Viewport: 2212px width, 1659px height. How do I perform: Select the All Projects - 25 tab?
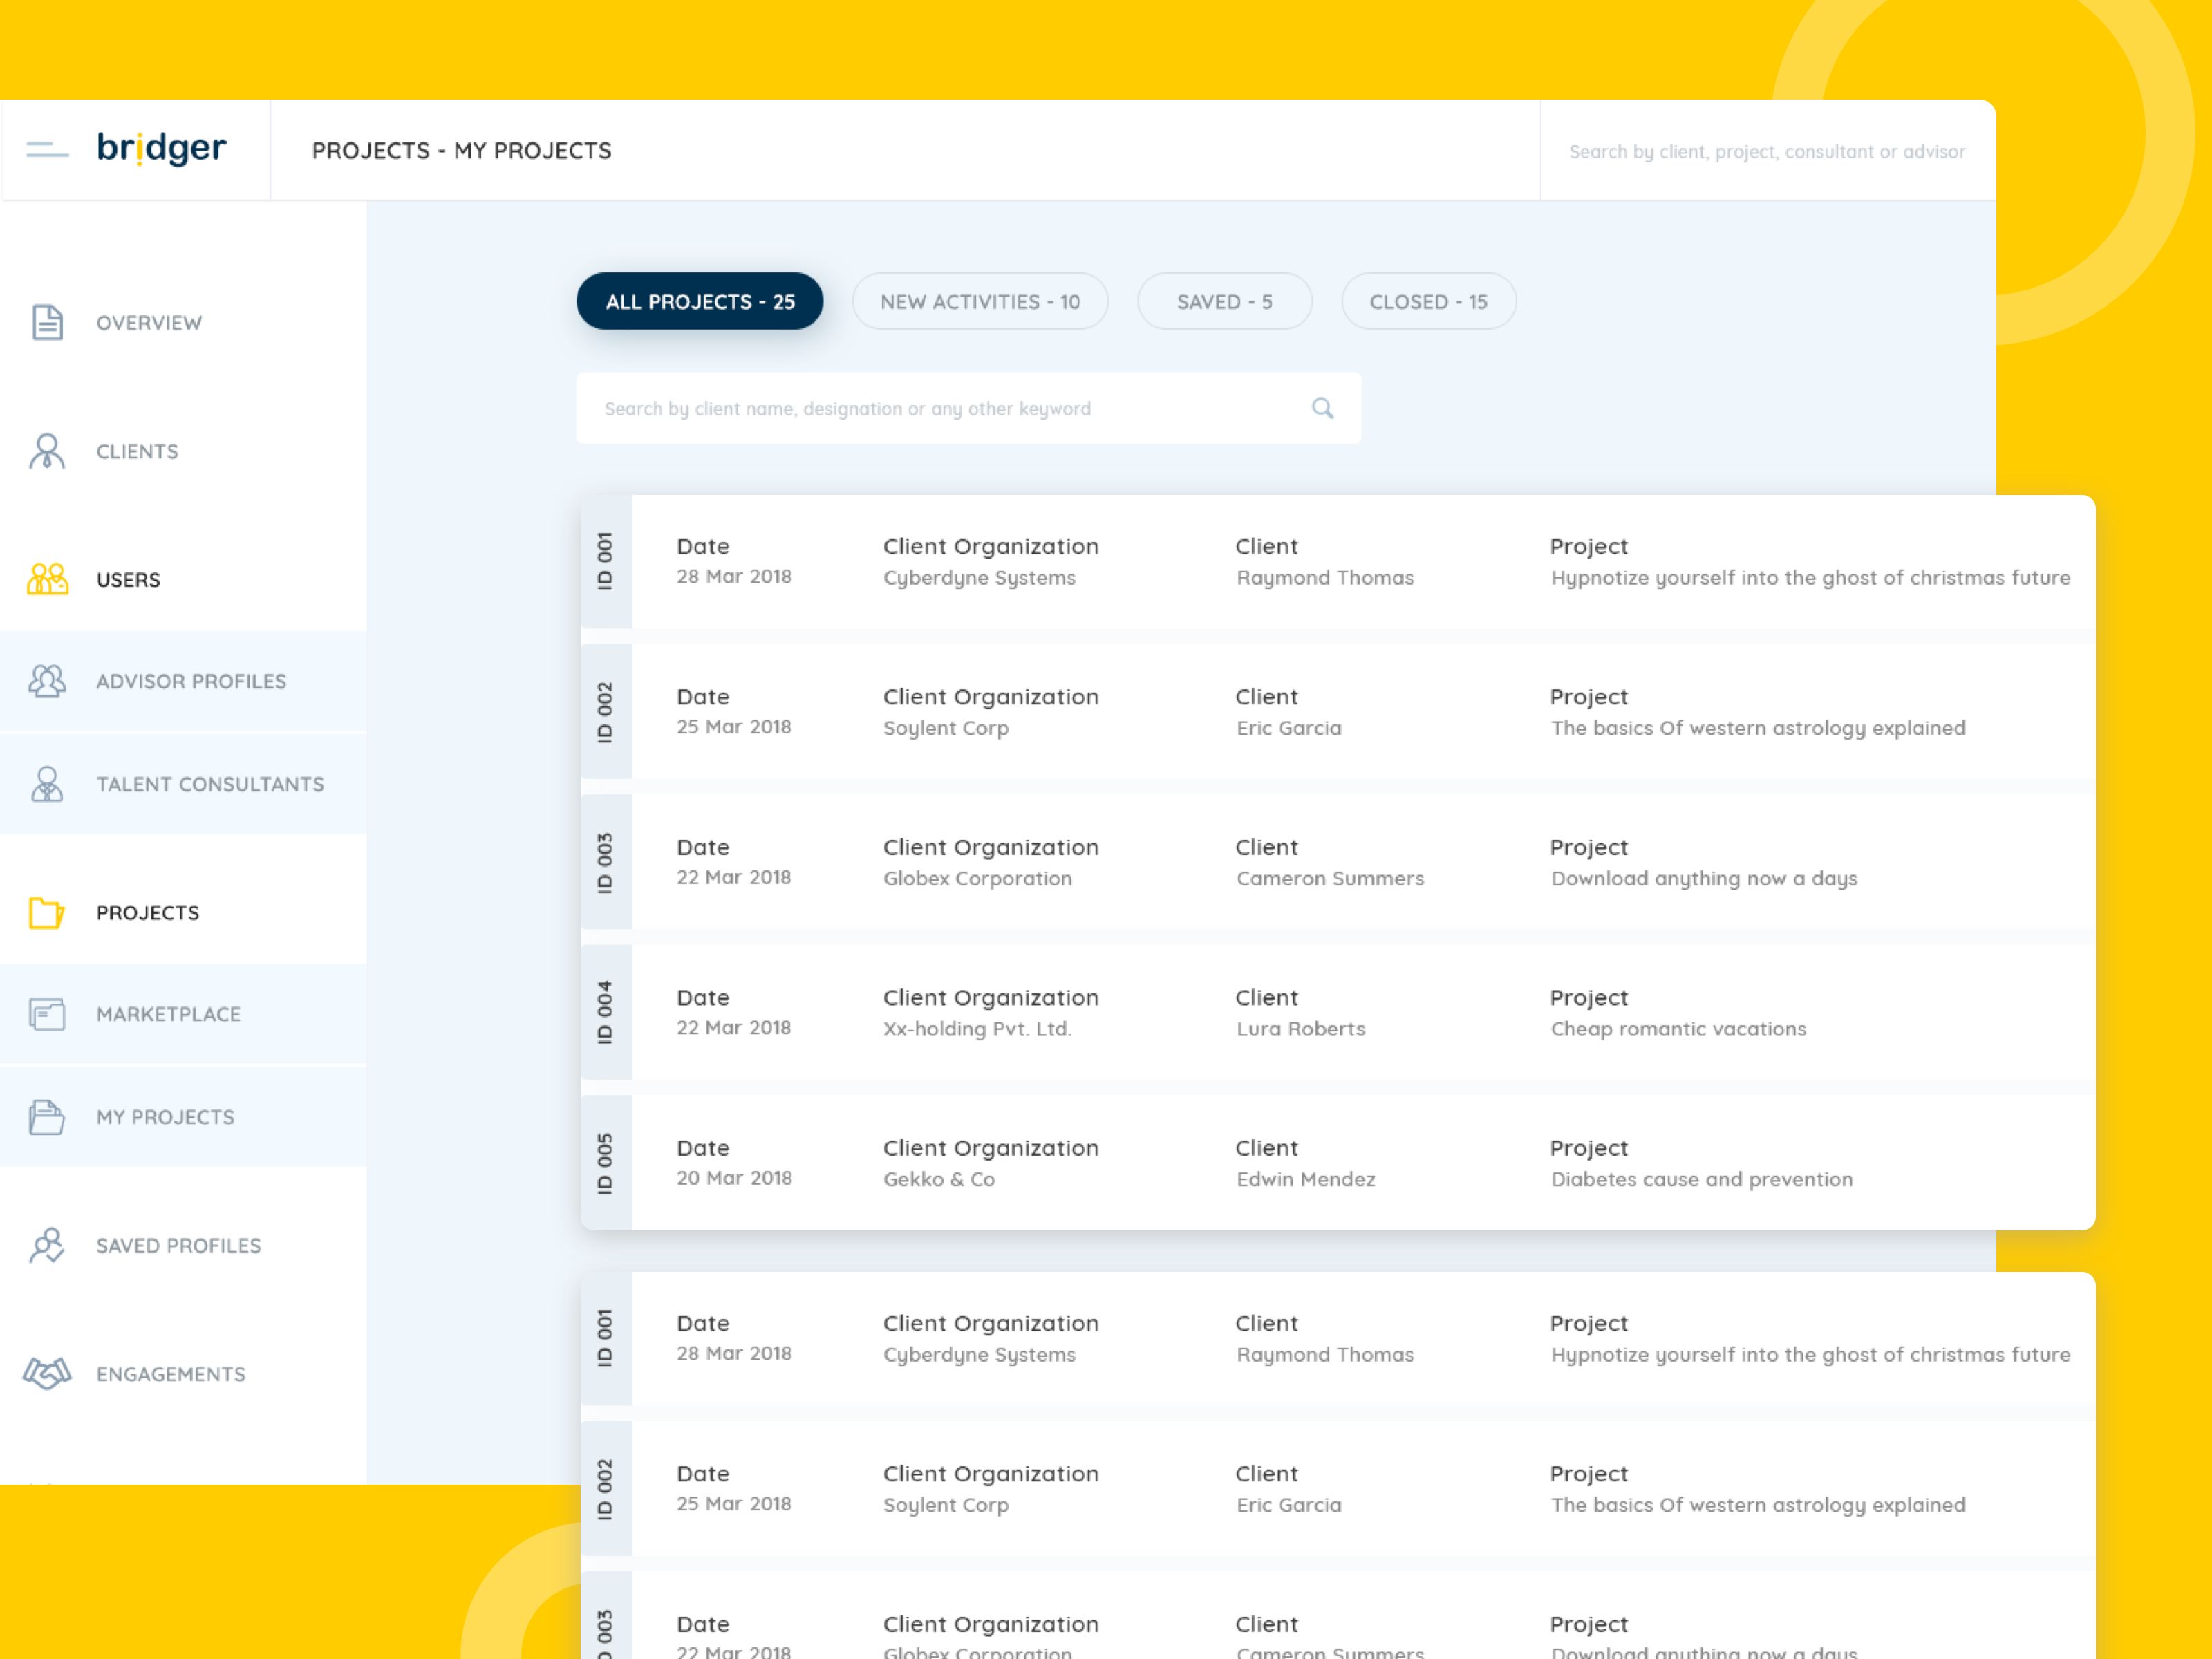[700, 301]
